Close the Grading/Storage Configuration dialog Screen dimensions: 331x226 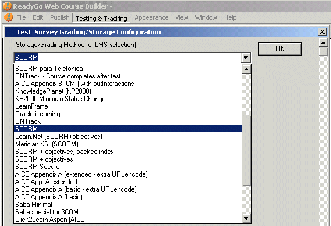click(322, 32)
